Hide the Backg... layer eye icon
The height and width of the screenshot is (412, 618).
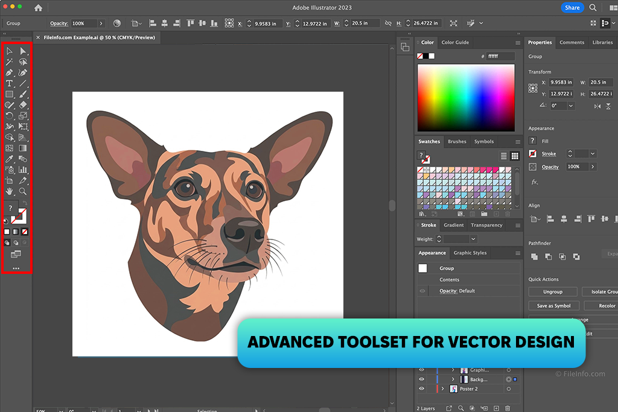pos(421,379)
